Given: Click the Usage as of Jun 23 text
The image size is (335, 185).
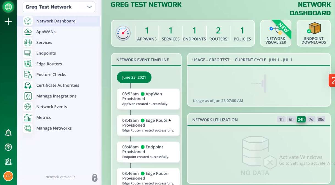Looking at the screenshot, I should 218,101.
